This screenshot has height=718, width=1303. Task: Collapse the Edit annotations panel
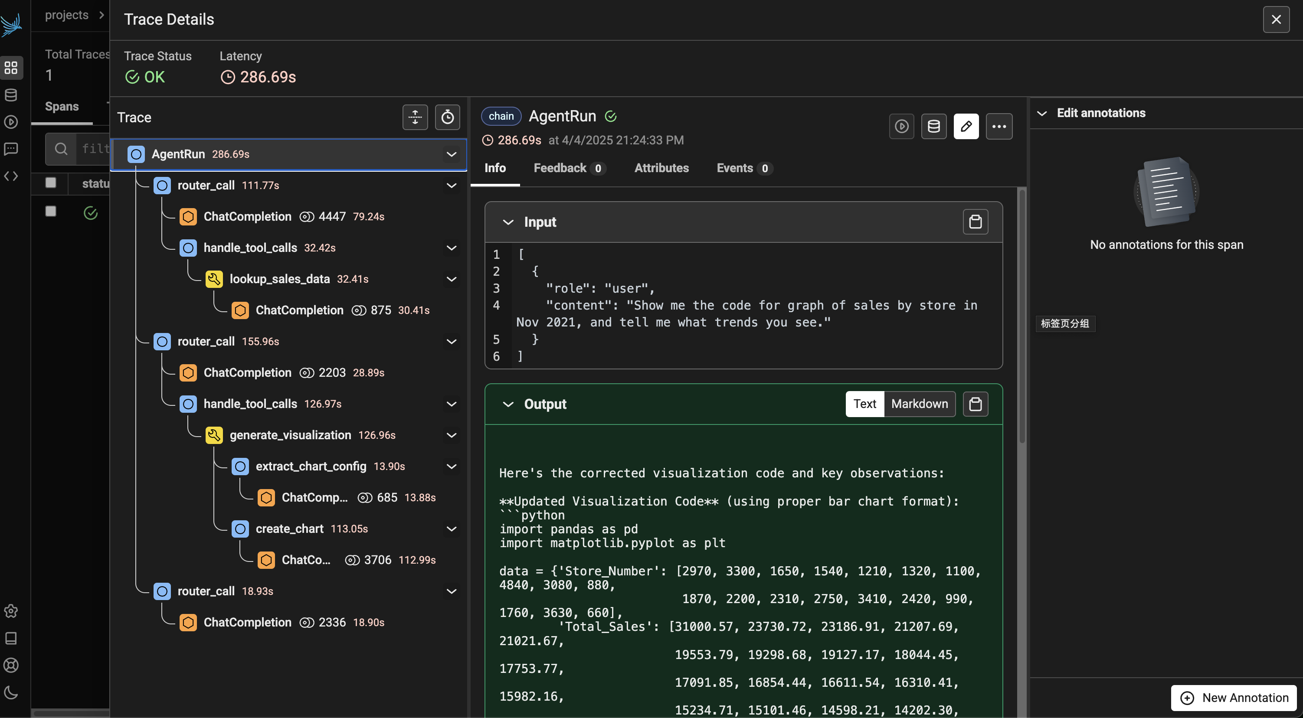click(1042, 113)
